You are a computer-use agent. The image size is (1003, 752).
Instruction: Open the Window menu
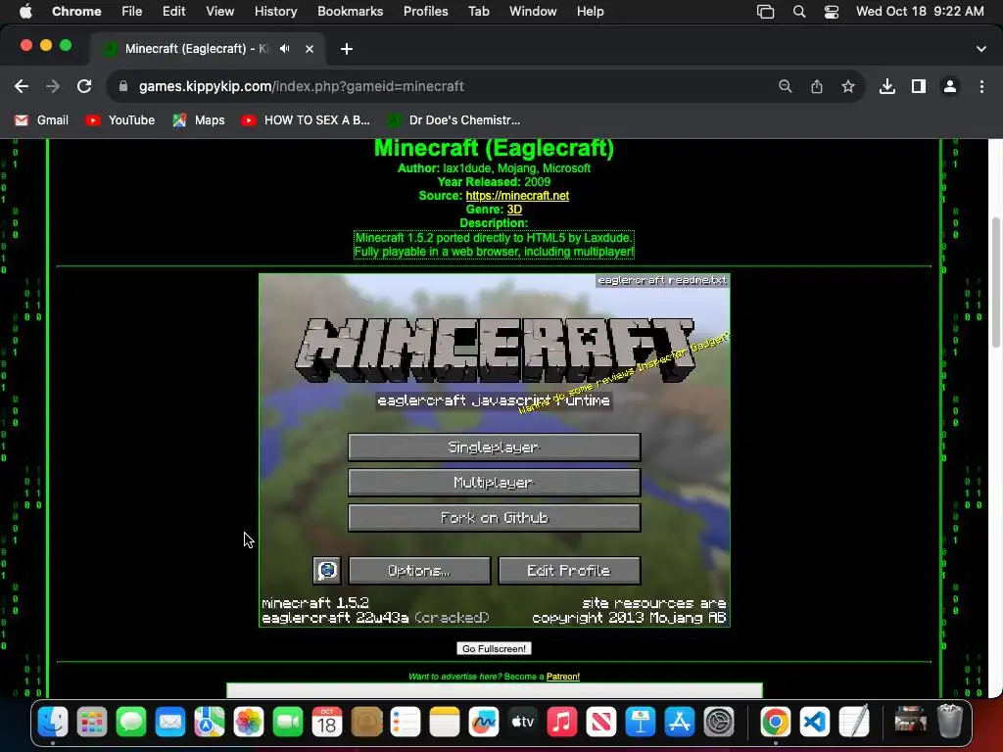pyautogui.click(x=533, y=12)
